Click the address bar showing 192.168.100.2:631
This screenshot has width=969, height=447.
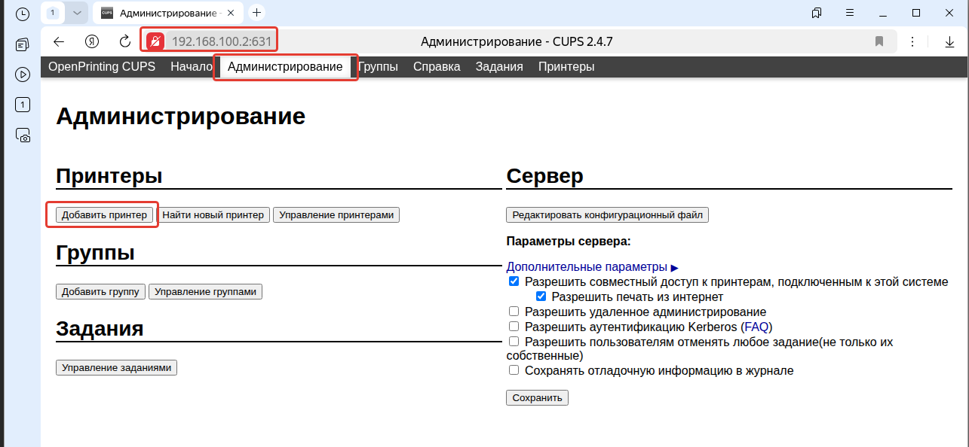pyautogui.click(x=222, y=41)
